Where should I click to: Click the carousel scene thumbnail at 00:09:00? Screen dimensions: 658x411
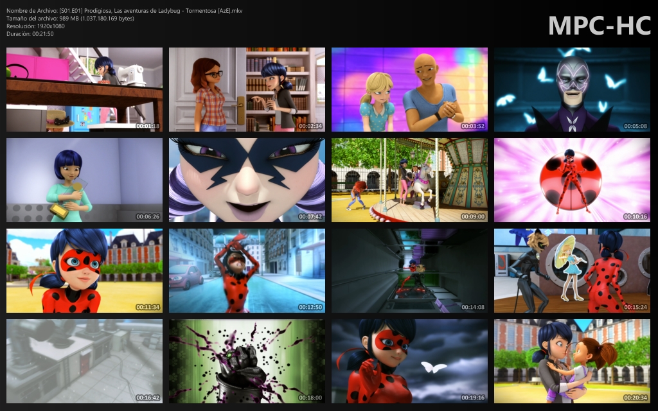point(409,180)
